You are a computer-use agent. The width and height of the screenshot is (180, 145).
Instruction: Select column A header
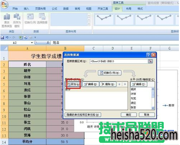click(27, 48)
